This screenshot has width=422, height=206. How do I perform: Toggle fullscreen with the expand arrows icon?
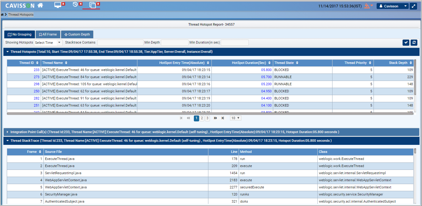coord(413,6)
